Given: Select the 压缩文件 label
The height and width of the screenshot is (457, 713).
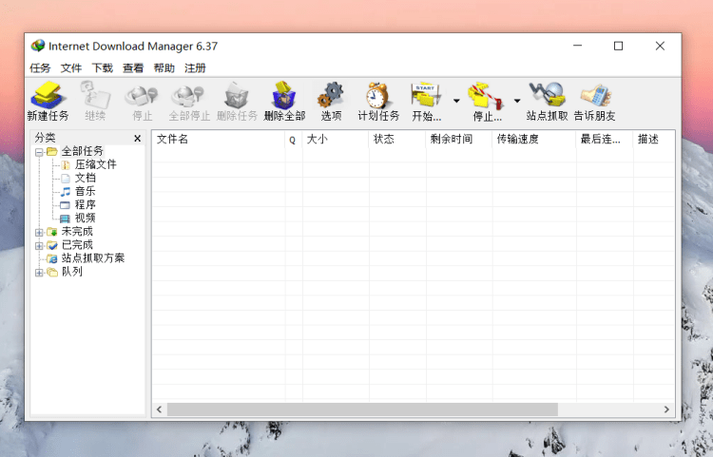Looking at the screenshot, I should pyautogui.click(x=95, y=164).
